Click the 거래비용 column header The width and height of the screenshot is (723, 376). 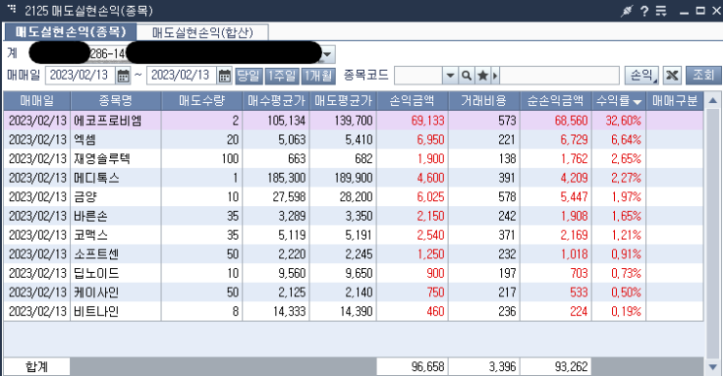(x=485, y=101)
